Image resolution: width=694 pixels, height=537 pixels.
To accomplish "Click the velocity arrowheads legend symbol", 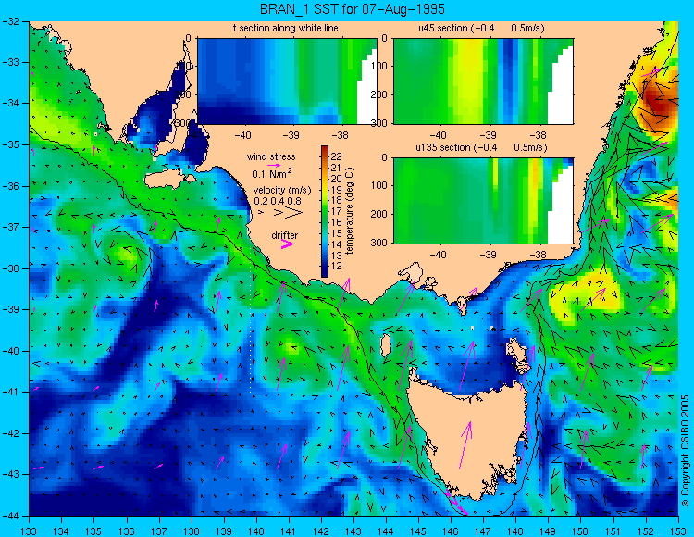I will click(x=281, y=213).
